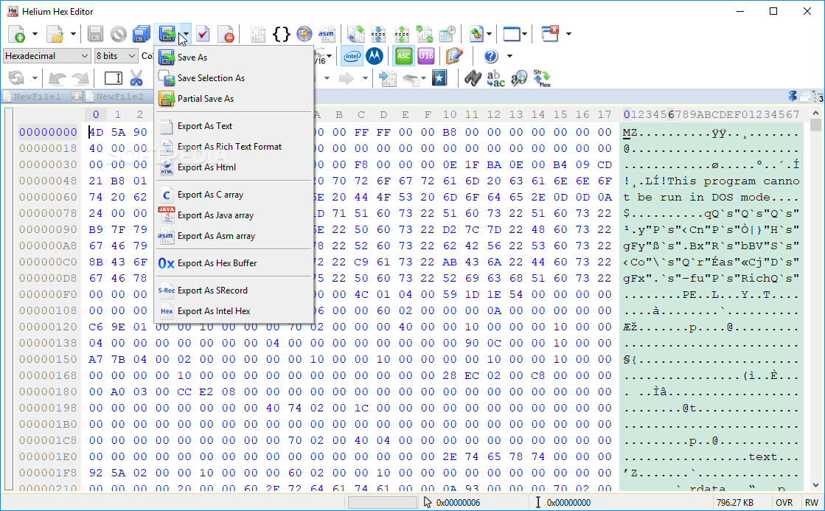Click the Cut scissors icon
Viewport: 825px width, 511px height.
tap(136, 78)
